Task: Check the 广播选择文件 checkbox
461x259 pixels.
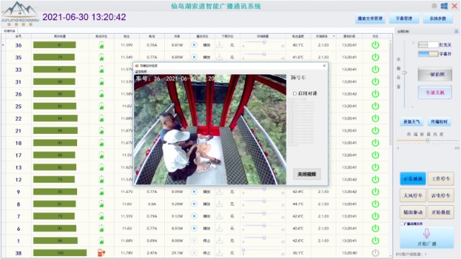Action: click(402, 224)
